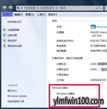Open 设备管理器 from sidebar
The height and width of the screenshot is (109, 107).
(14, 30)
